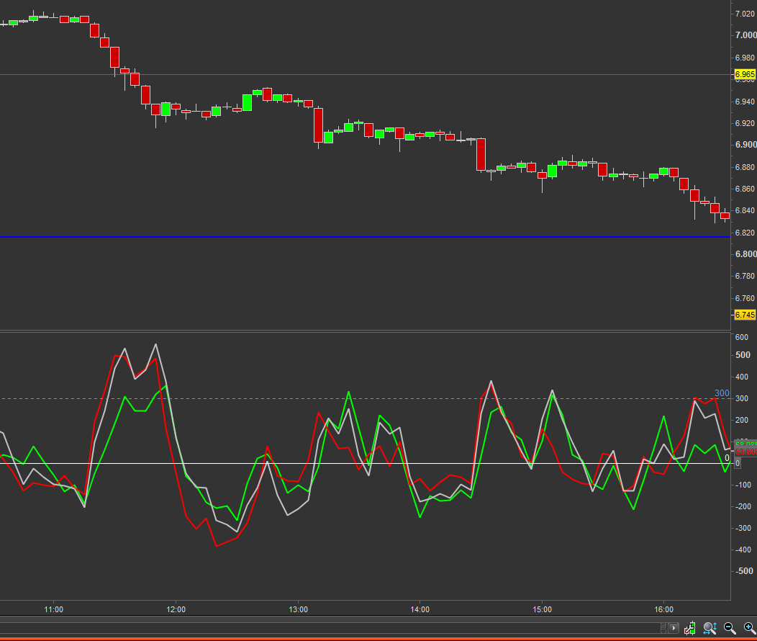Select the blue horizontal support line
This screenshot has width=757, height=641.
[365, 237]
